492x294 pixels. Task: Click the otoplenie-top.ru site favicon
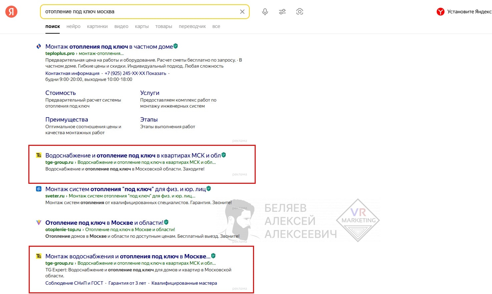click(39, 223)
